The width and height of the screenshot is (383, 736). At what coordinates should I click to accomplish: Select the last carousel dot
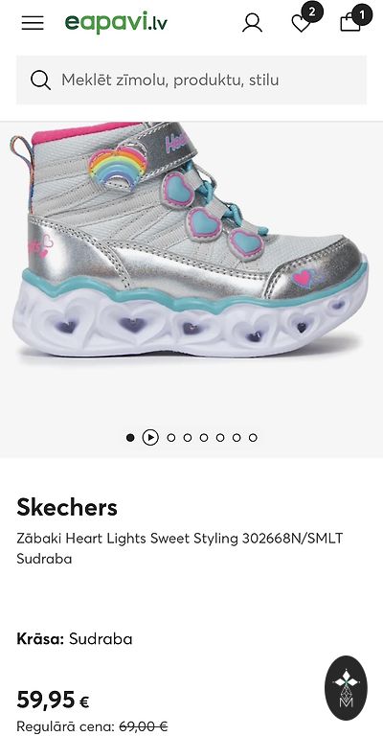click(x=253, y=437)
